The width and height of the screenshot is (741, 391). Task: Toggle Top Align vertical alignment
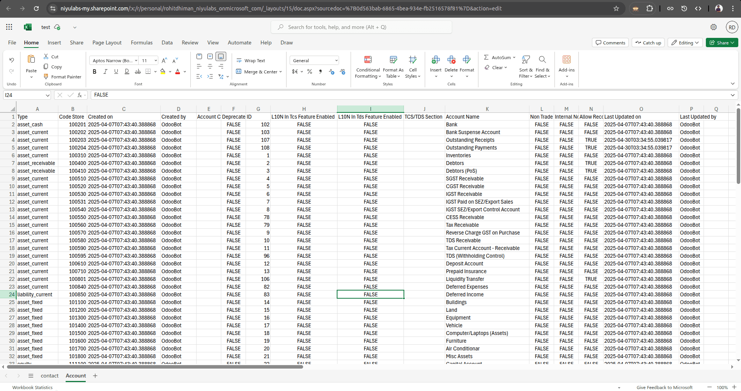(x=199, y=56)
